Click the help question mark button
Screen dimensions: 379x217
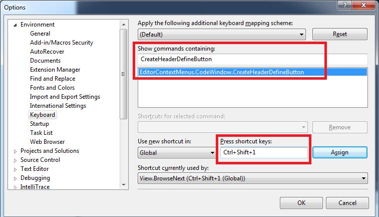(x=345, y=5)
